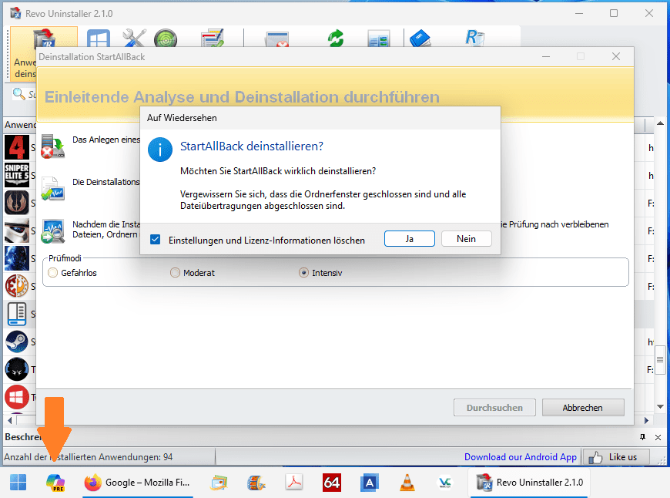The width and height of the screenshot is (670, 498).
Task: Select the Rebel Empire emblem application entry
Action: coord(17,286)
